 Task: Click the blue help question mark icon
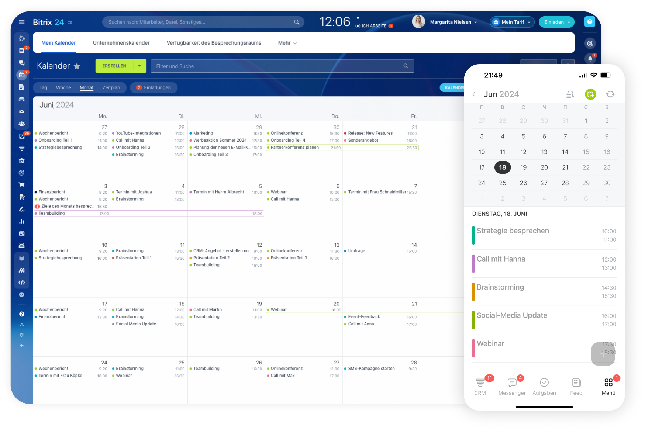(x=590, y=22)
